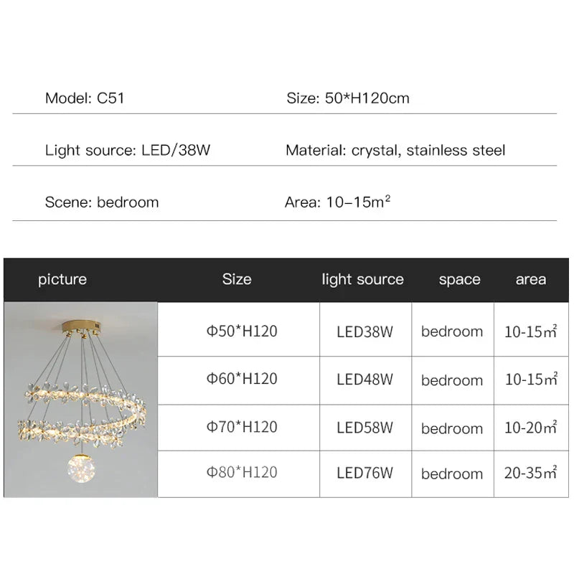The height and width of the screenshot is (574, 574).
Task: Click the "Size: 50*H120cm" specification
Action: click(x=348, y=98)
